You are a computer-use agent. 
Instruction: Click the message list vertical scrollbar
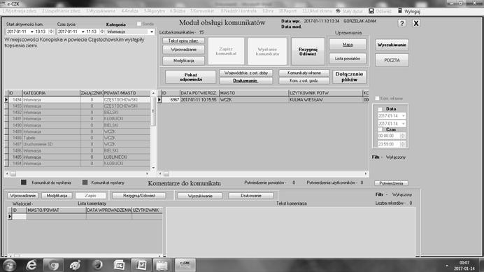pos(153,129)
